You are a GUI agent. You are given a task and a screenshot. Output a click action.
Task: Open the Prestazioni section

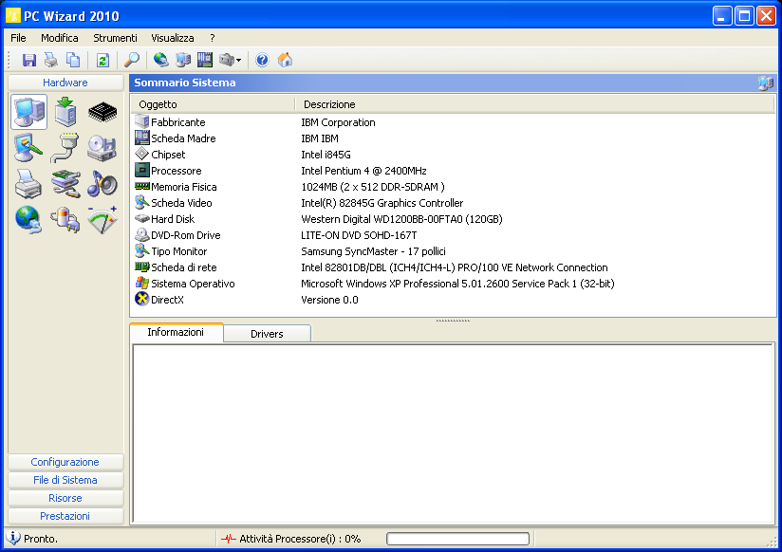point(65,516)
